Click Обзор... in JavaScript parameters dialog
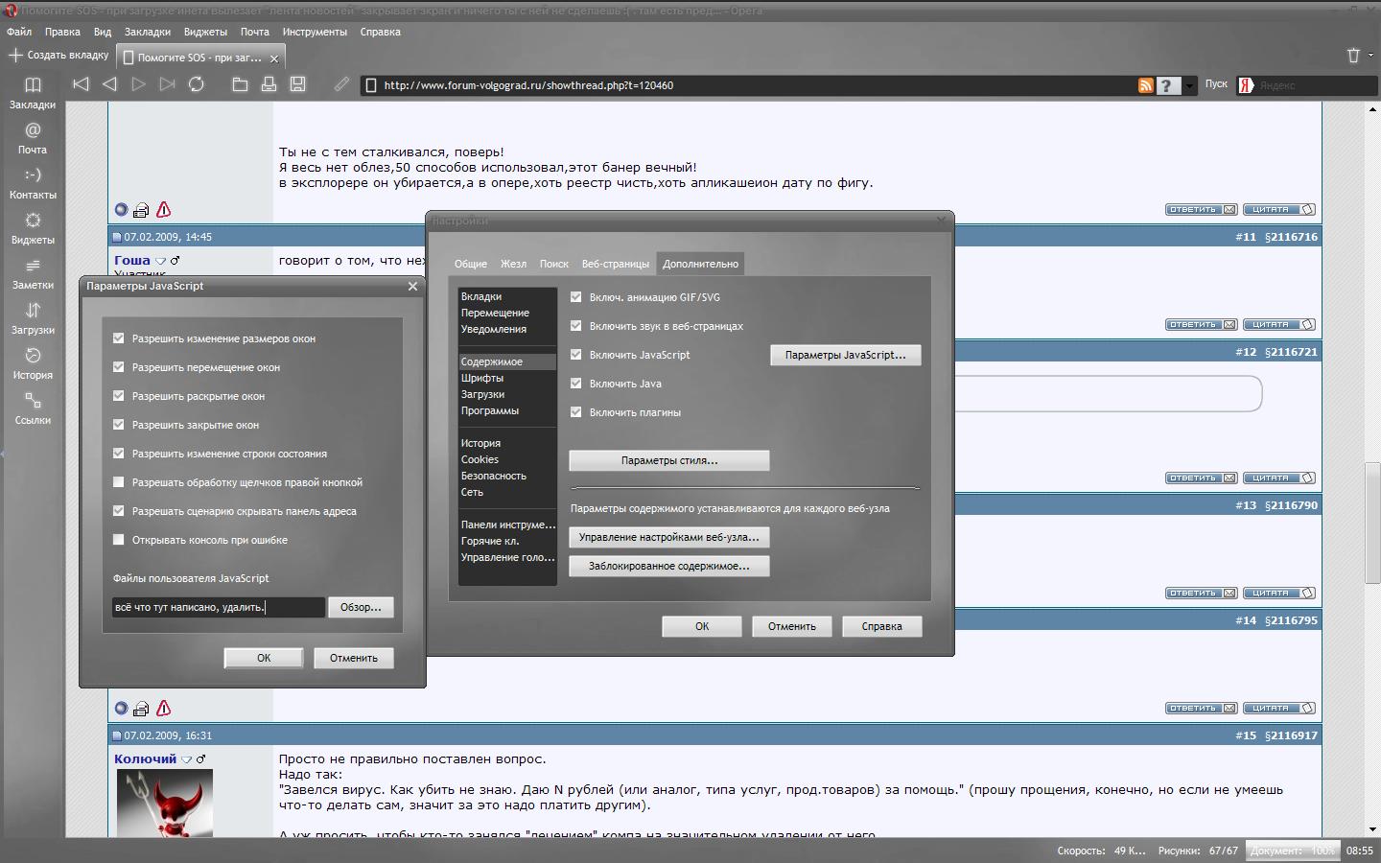 361,607
